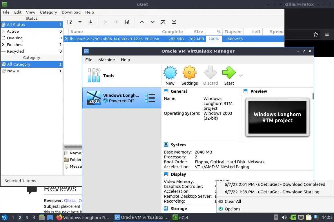The width and height of the screenshot is (334, 222).
Task: Open VirtualBox Machine menu
Action: pos(106,60)
